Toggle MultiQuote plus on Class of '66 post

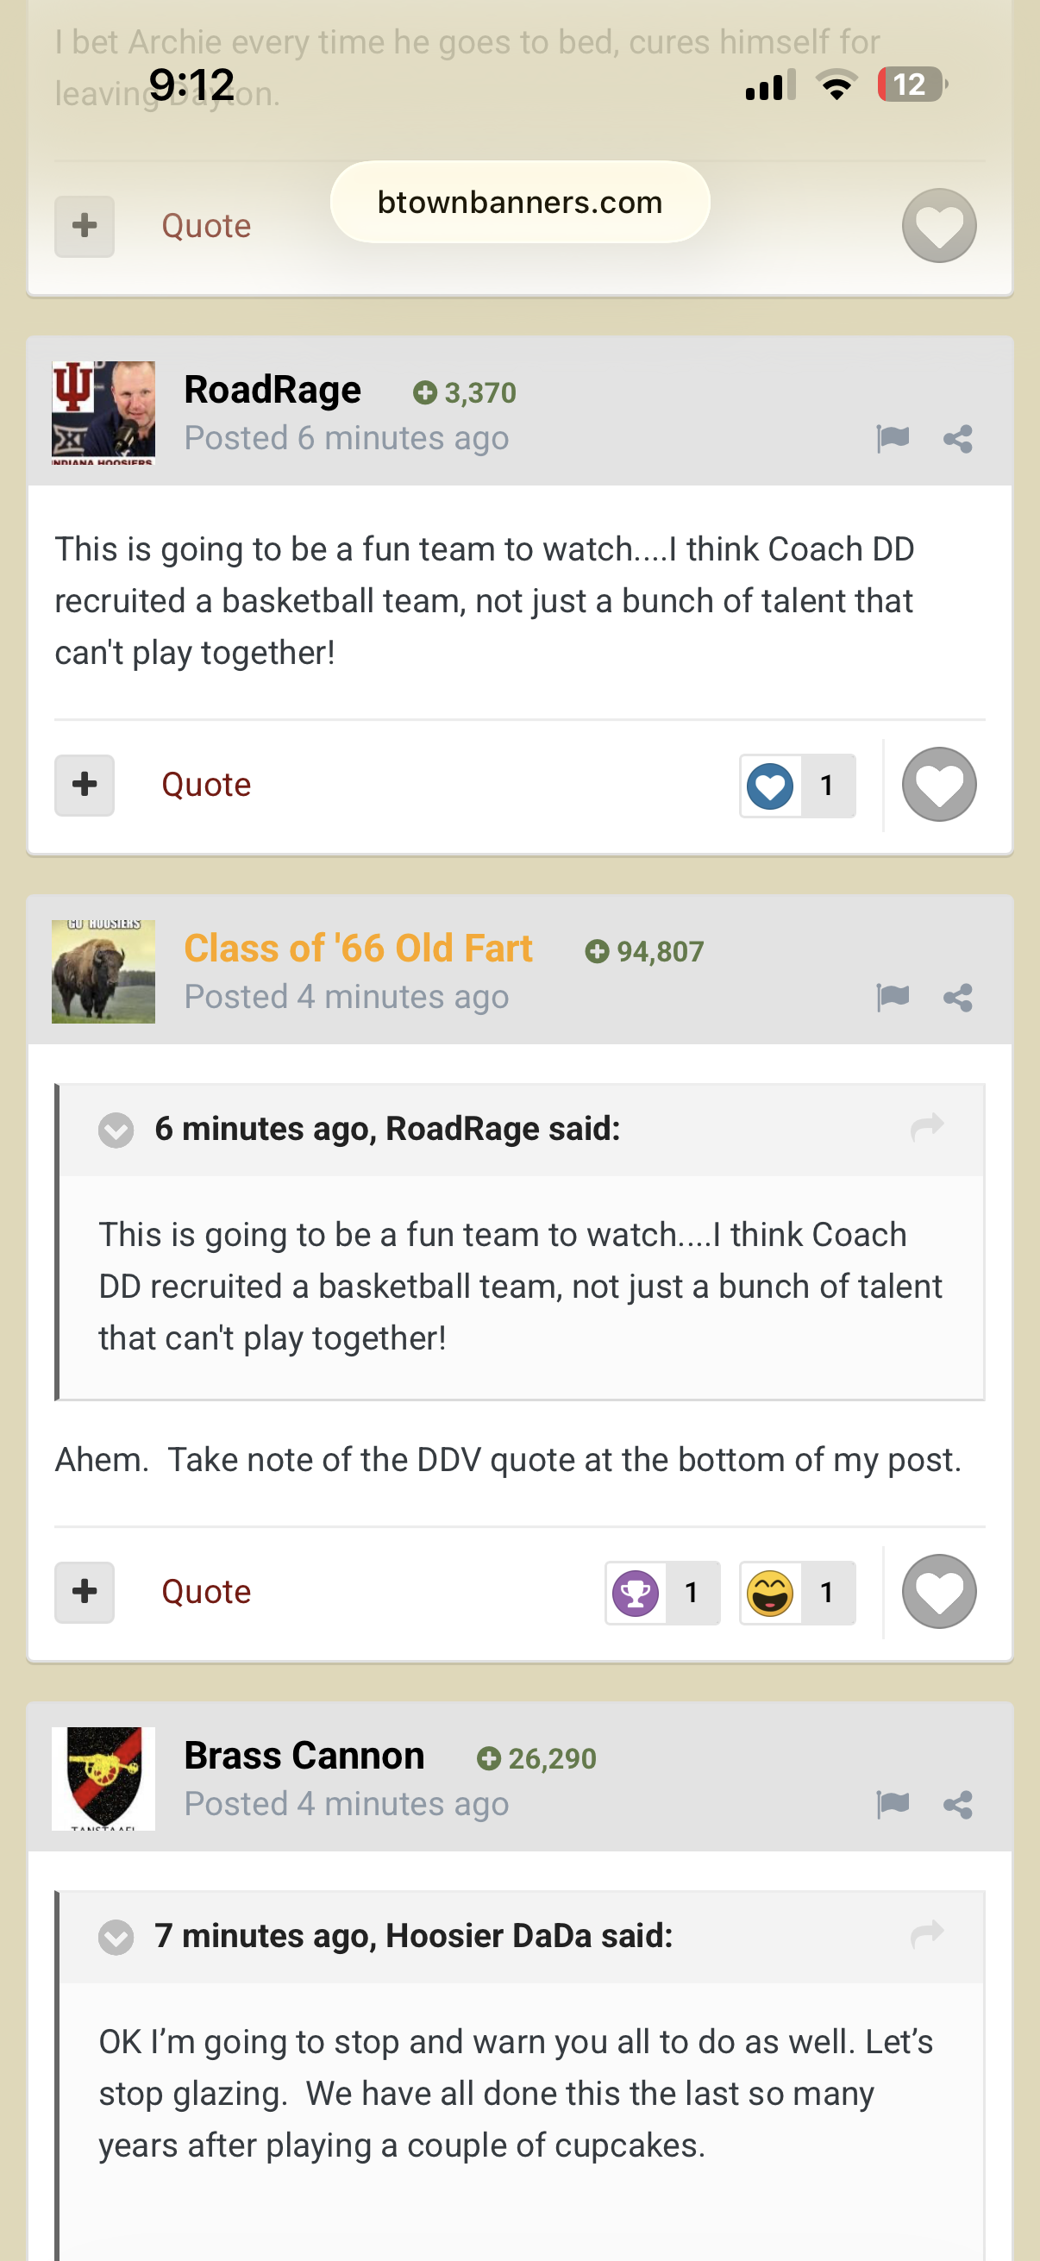tap(85, 1592)
